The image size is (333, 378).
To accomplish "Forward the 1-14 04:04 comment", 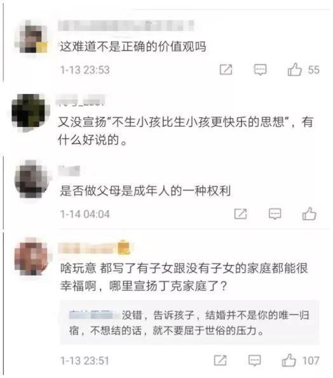I will 240,214.
